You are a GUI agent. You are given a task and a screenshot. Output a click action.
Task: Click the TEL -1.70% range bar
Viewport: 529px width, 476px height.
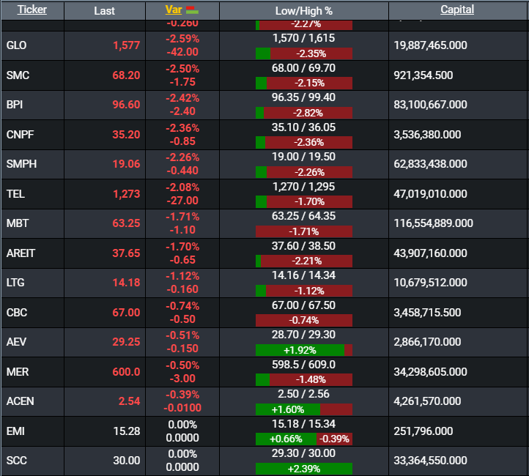point(304,202)
